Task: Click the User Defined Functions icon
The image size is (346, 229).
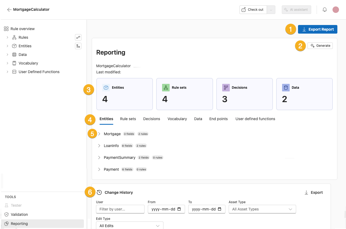Action: (x=14, y=72)
